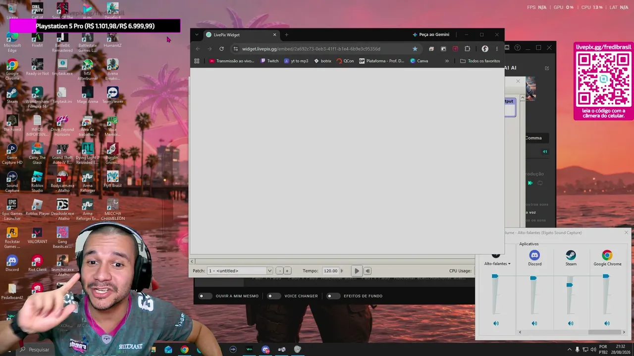Viewport: 634px width, 356px height.
Task: Click the Discord volume slider handle
Action: coord(533,278)
